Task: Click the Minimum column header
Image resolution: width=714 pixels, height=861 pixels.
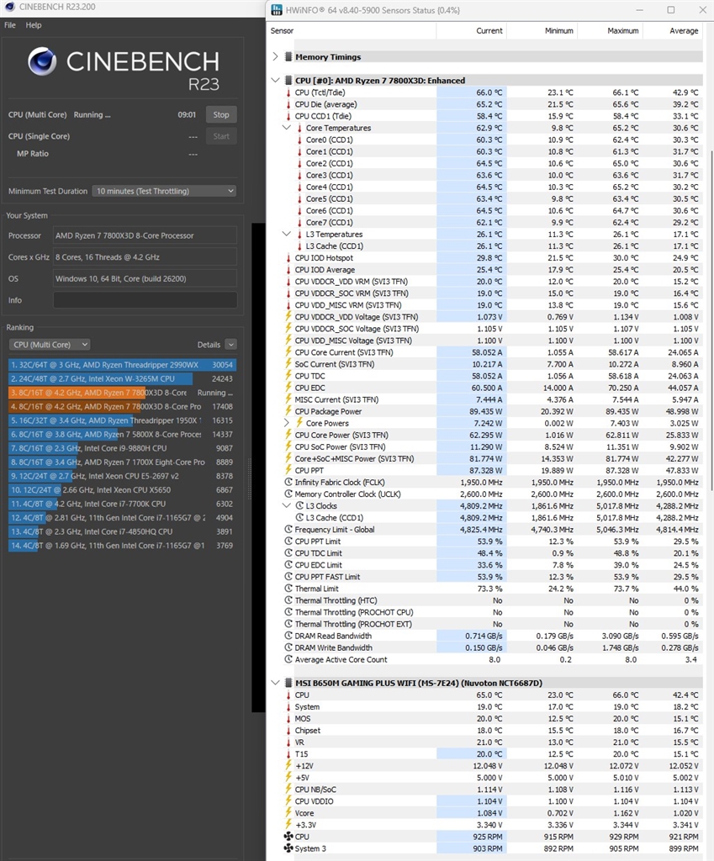Action: coord(542,31)
